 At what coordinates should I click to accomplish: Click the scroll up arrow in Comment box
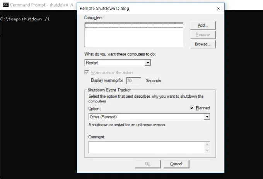pos(207,145)
